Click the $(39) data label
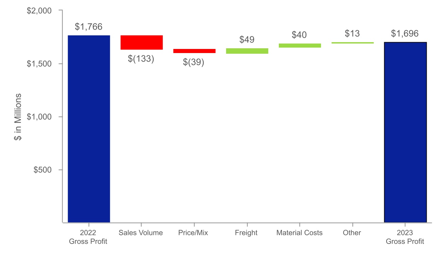The height and width of the screenshot is (255, 442). click(193, 63)
